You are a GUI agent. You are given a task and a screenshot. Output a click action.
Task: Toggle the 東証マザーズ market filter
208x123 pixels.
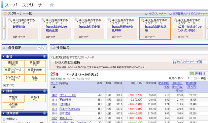pos(13,71)
